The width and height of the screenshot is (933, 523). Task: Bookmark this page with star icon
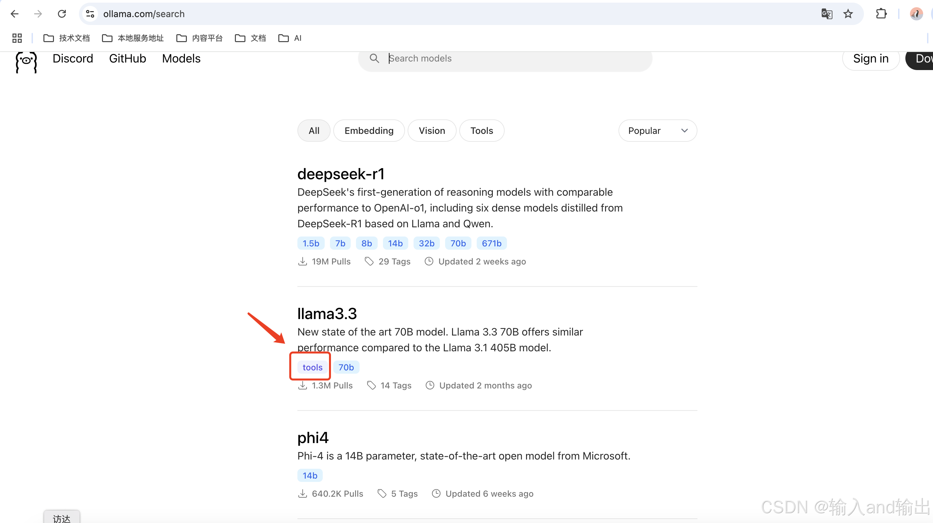pos(848,14)
